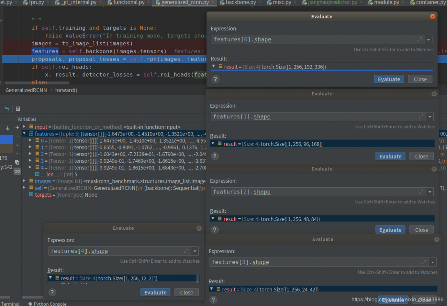Image resolution: width=447 pixels, height=306 pixels.
Task: Click the GeneralizedRCNN breadcrumb
Action: click(26, 90)
